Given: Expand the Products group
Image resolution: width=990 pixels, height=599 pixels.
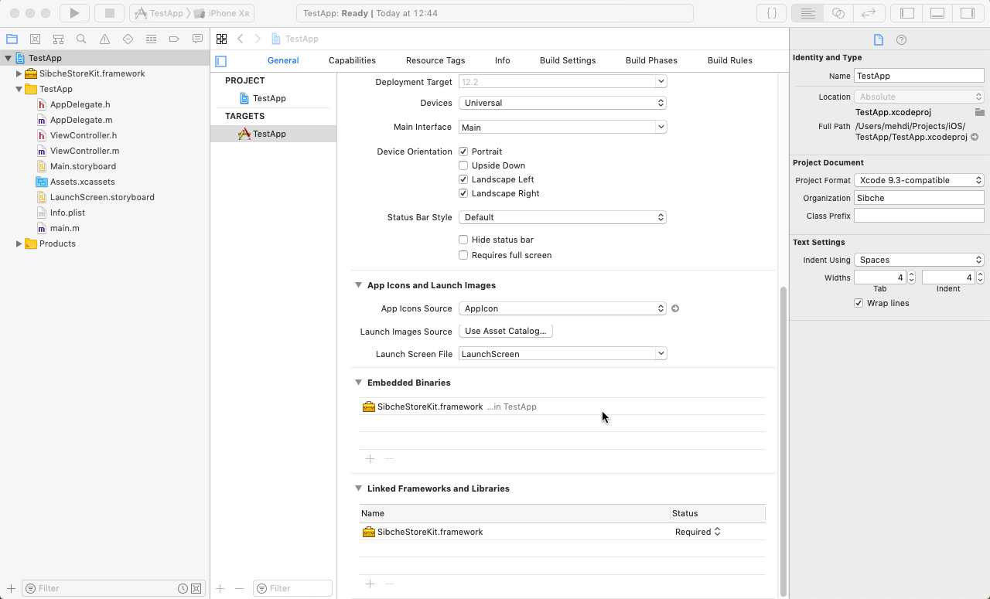Looking at the screenshot, I should (19, 243).
